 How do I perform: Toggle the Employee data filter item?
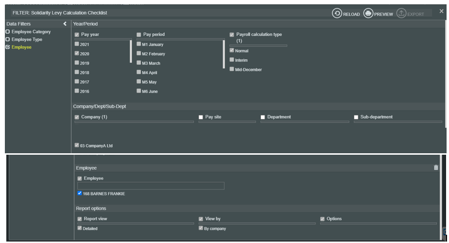pos(8,48)
